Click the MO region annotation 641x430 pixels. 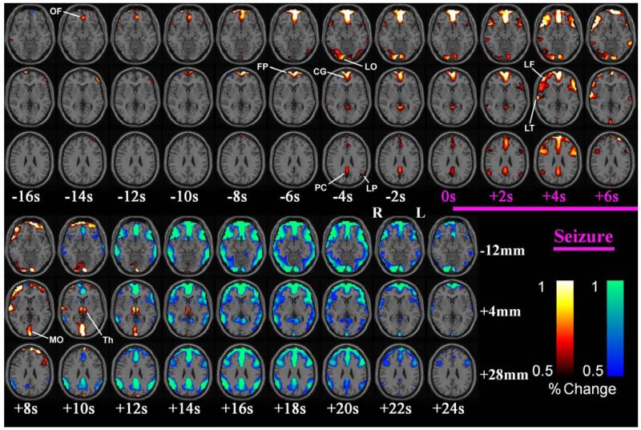56,340
